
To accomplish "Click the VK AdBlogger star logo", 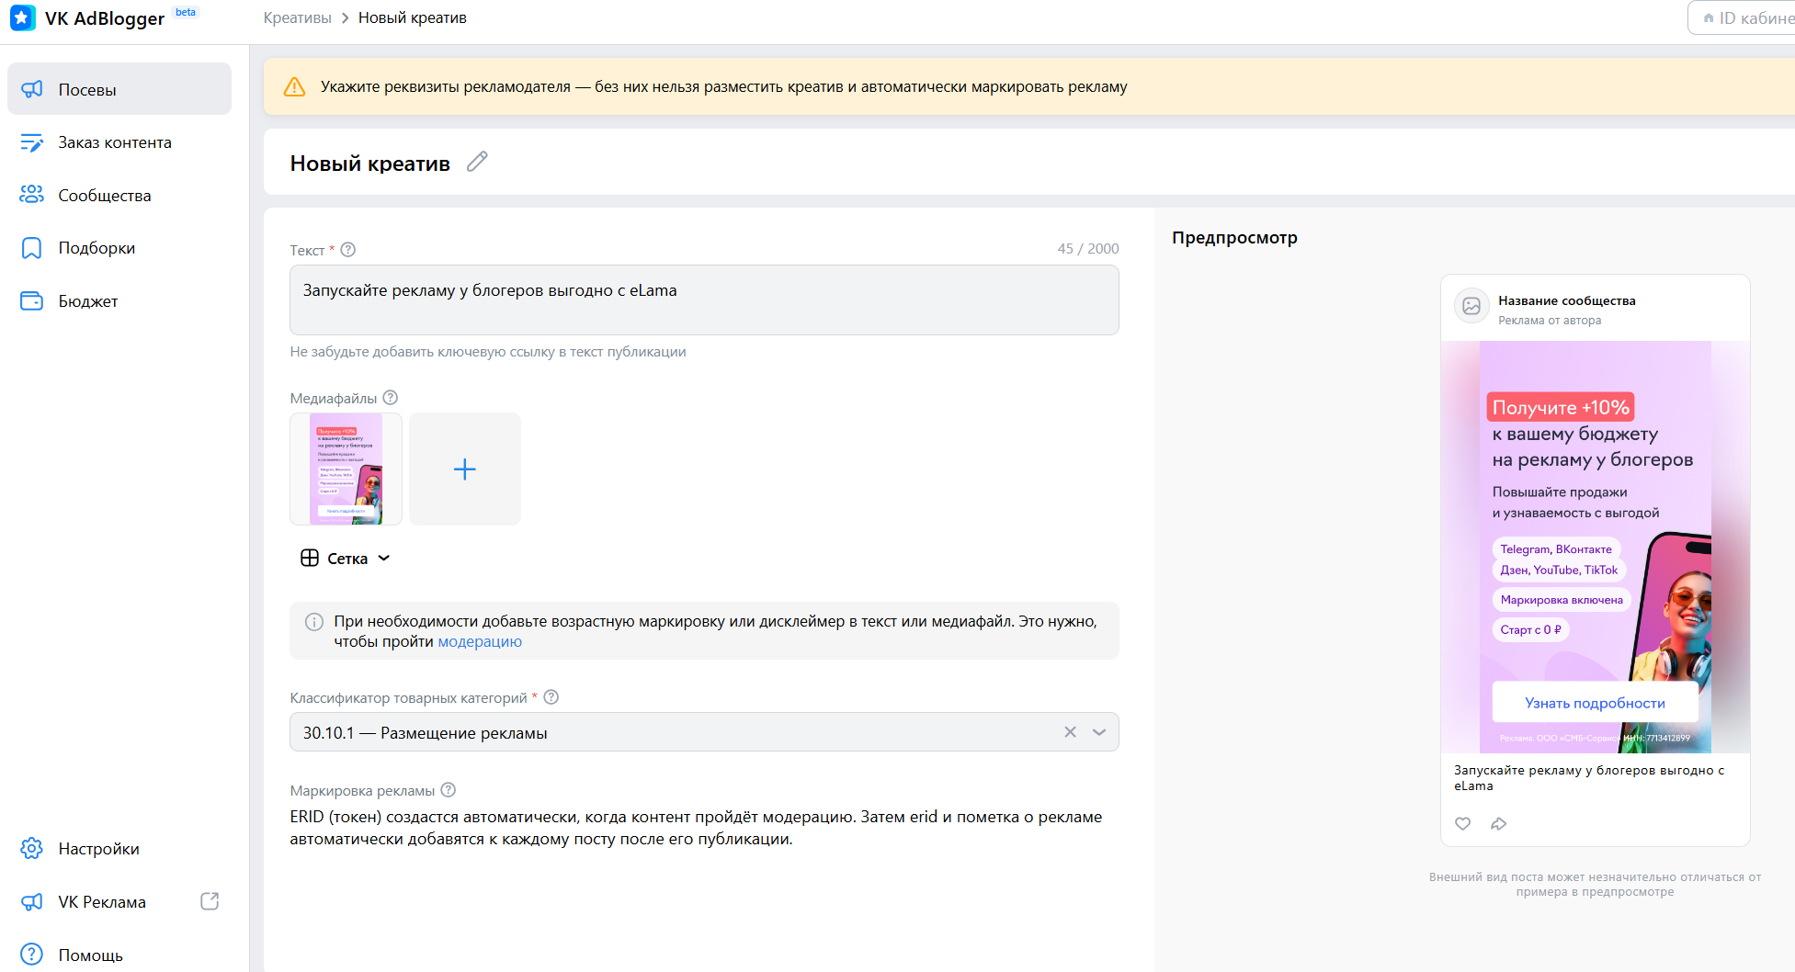I will 23,17.
